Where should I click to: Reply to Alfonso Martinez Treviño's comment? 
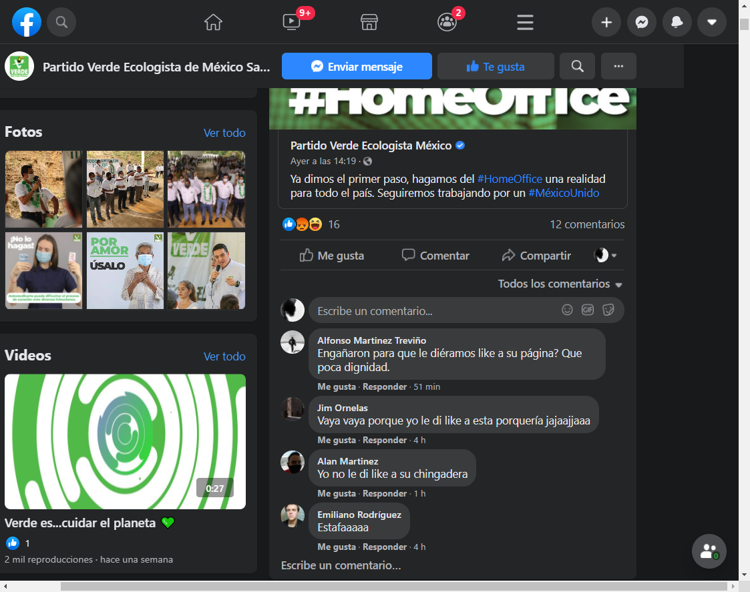tap(385, 387)
